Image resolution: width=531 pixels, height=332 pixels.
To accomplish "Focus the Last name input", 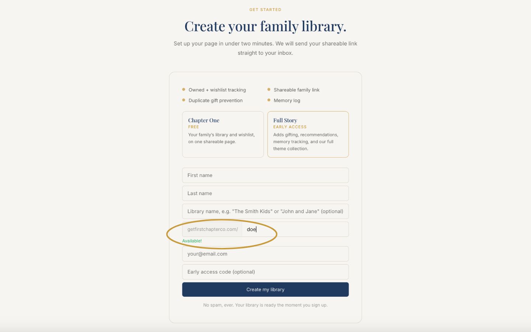I will click(x=265, y=193).
